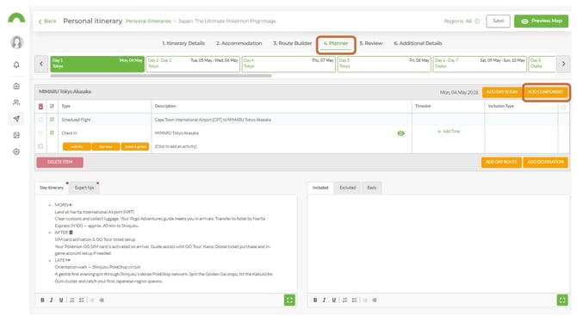The image size is (577, 316).
Task: Switch to Included tab
Action: 320,188
